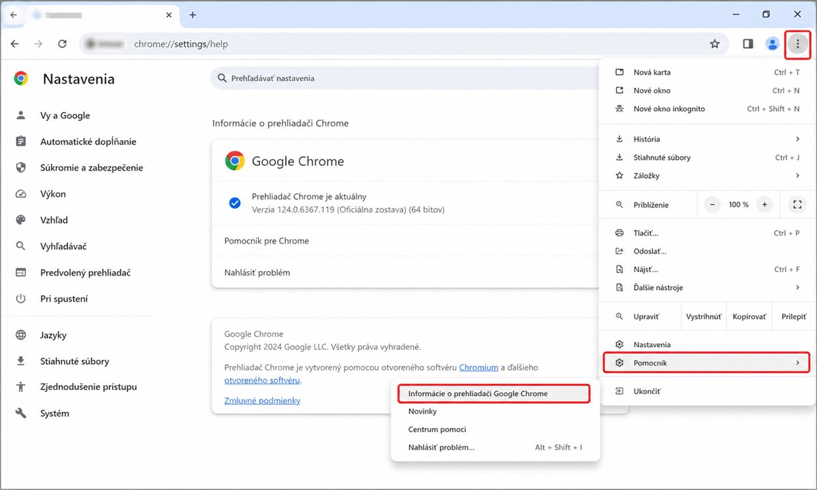
Task: Click the wrench icon for Systém
Action: [x=21, y=413]
